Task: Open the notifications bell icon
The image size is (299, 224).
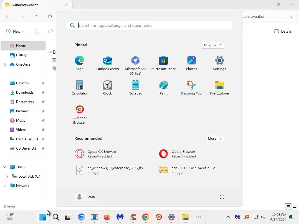Action: (x=291, y=217)
